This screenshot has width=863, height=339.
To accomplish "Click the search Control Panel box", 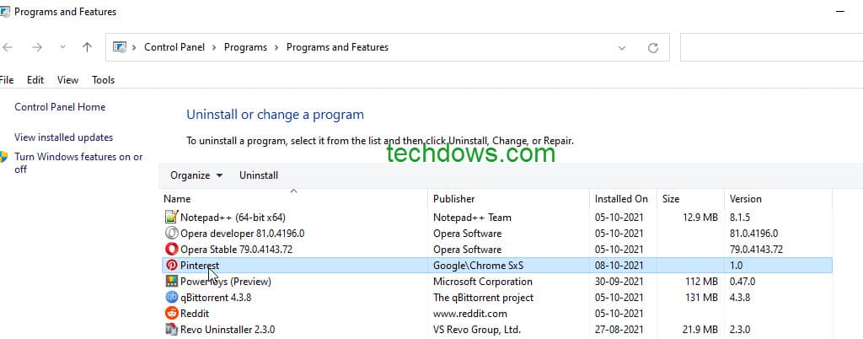I will point(772,47).
